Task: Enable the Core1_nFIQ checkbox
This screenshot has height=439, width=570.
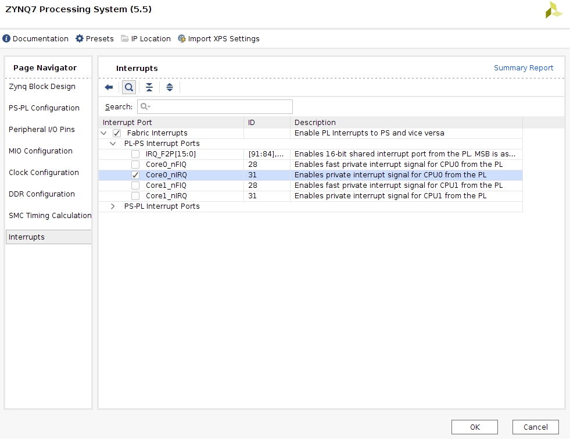Action: coord(135,185)
